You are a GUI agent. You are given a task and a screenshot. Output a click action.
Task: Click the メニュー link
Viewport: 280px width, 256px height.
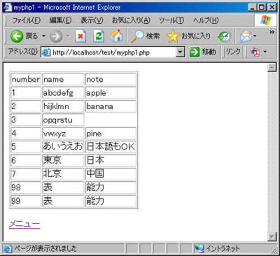click(x=24, y=224)
